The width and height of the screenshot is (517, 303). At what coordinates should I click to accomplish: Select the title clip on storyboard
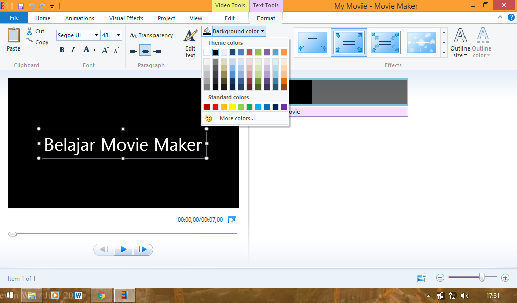[348, 92]
